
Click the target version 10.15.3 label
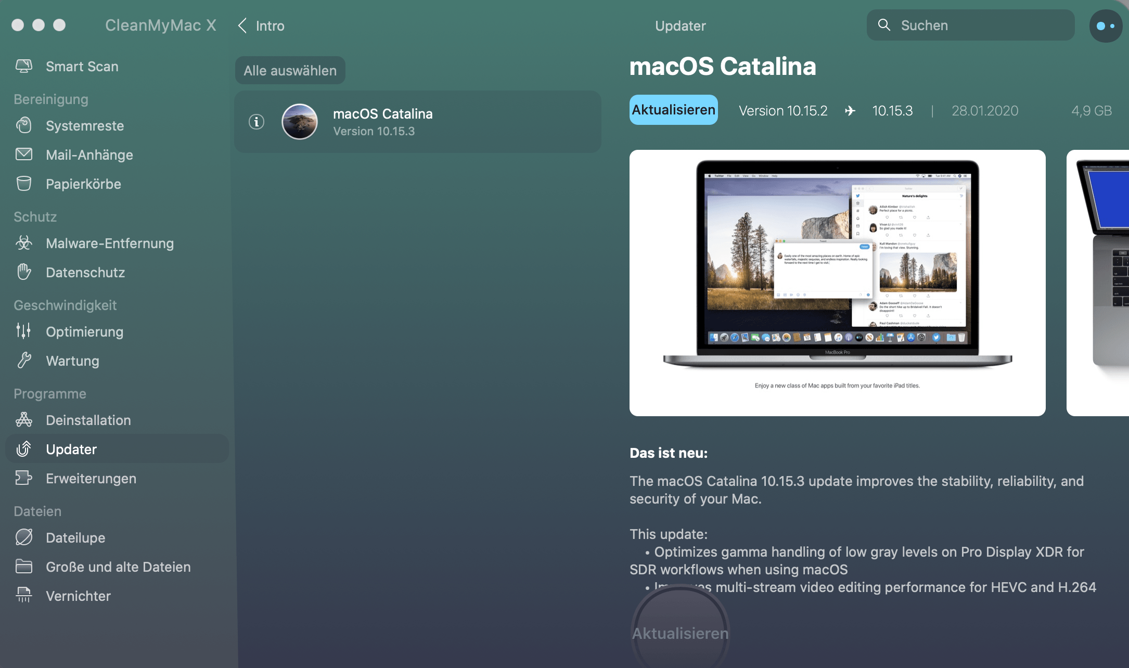coord(892,111)
